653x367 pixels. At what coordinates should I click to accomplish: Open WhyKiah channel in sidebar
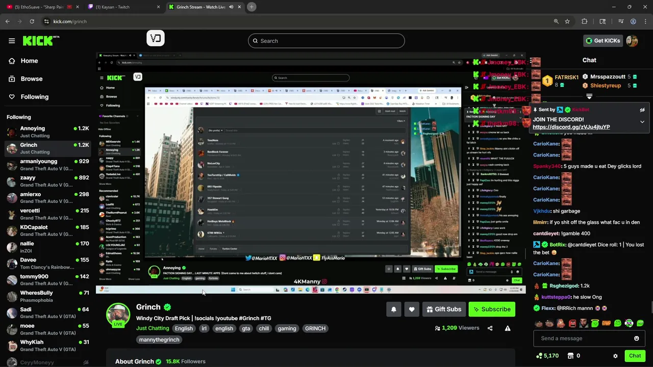point(47,346)
